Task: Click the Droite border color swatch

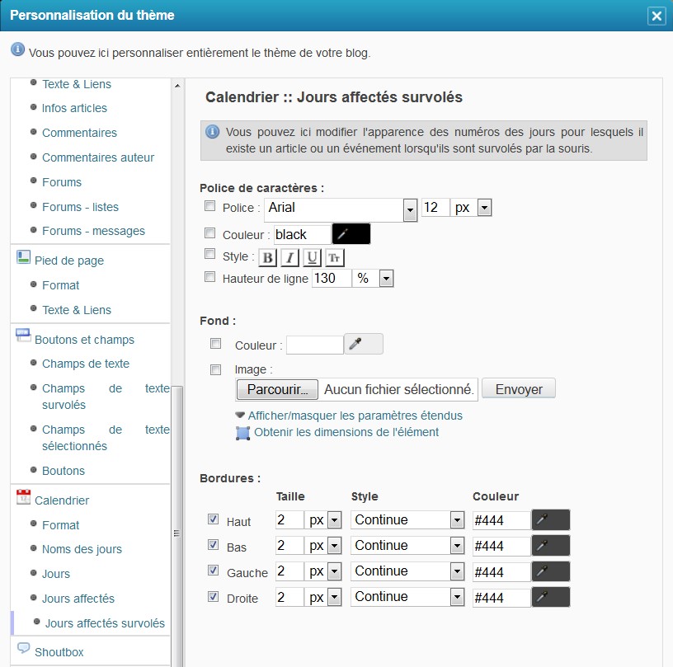Action: coord(550,597)
